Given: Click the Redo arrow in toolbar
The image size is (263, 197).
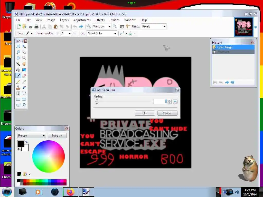Looking at the screenshot, I should click(x=81, y=26).
